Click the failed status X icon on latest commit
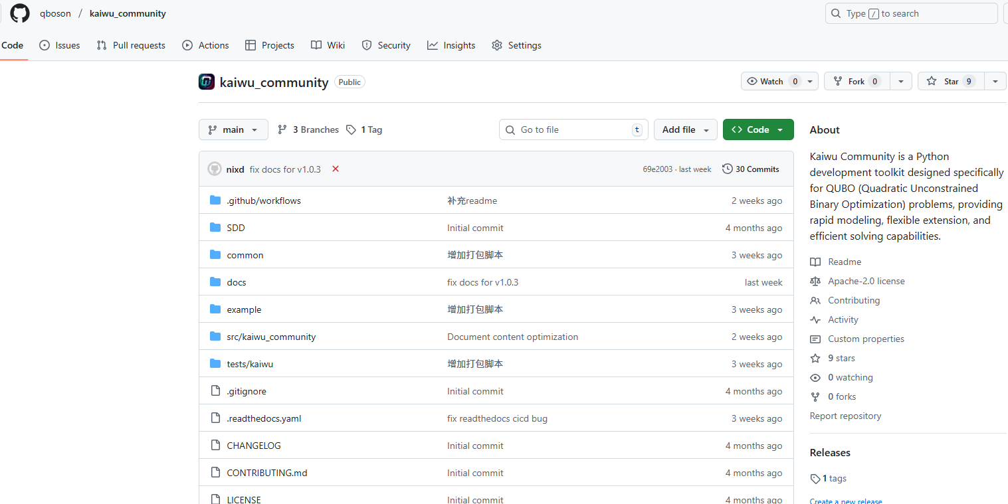 [336, 169]
